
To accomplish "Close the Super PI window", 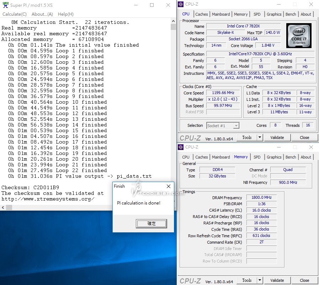I will [x=168, y=5].
